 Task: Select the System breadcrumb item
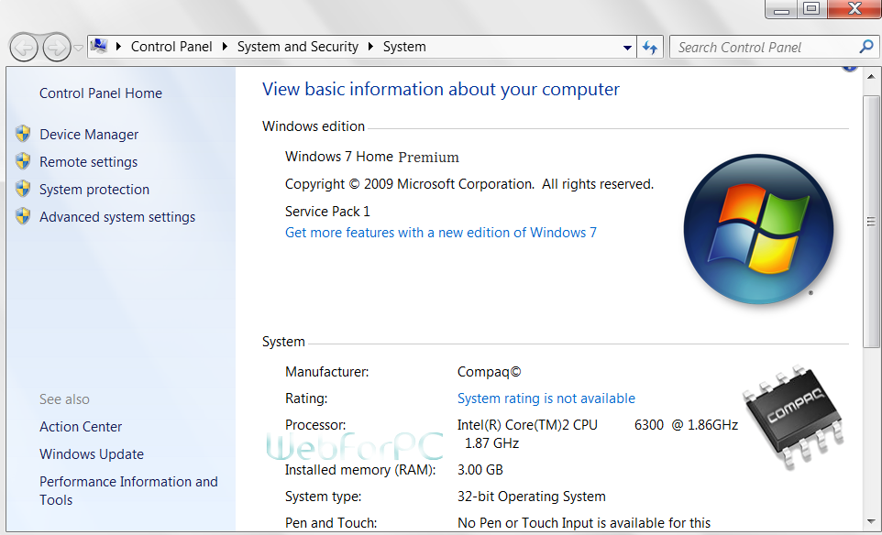pos(404,47)
